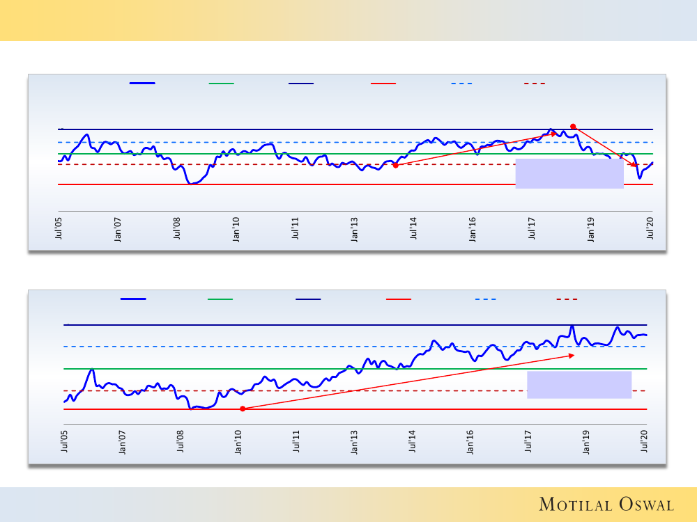Select the Jul'20 axis label in top chart

[650, 228]
